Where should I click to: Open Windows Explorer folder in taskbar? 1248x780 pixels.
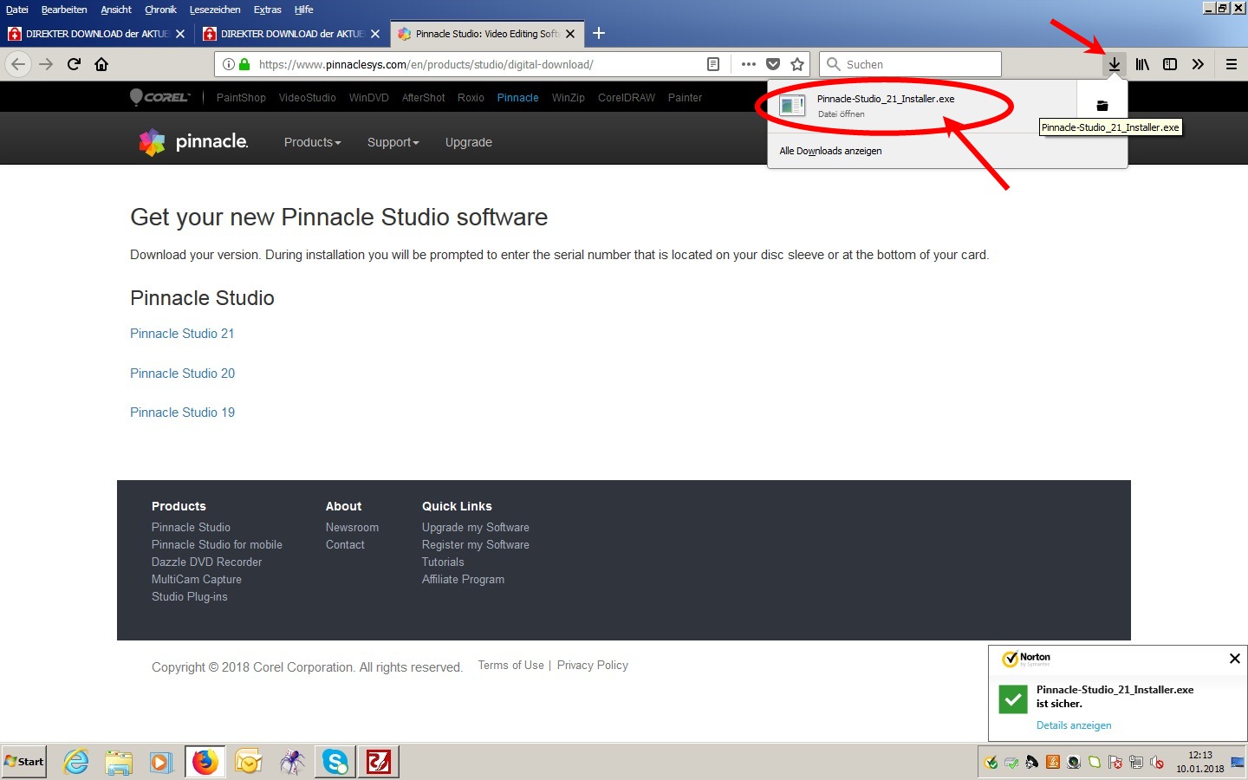(119, 762)
